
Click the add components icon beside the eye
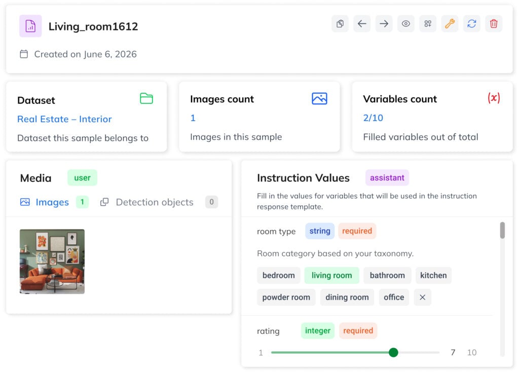click(x=428, y=23)
